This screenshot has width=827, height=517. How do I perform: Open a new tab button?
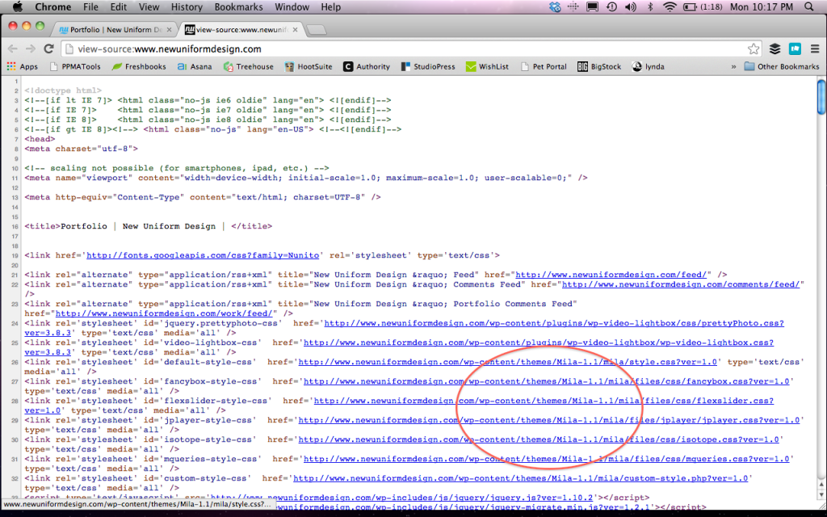[317, 30]
